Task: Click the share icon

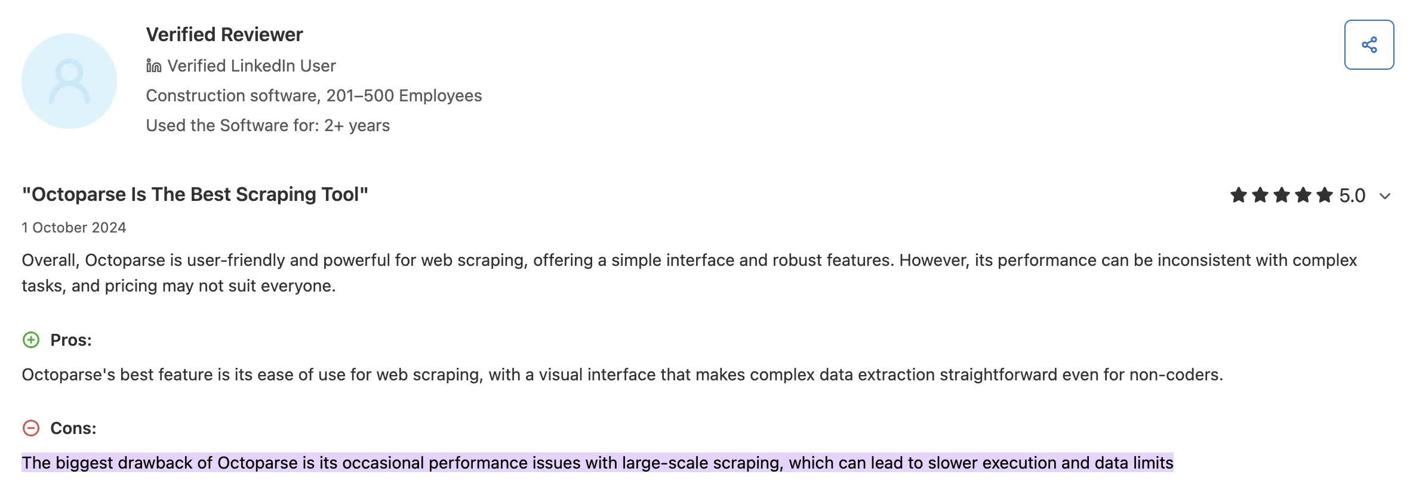Action: point(1369,43)
